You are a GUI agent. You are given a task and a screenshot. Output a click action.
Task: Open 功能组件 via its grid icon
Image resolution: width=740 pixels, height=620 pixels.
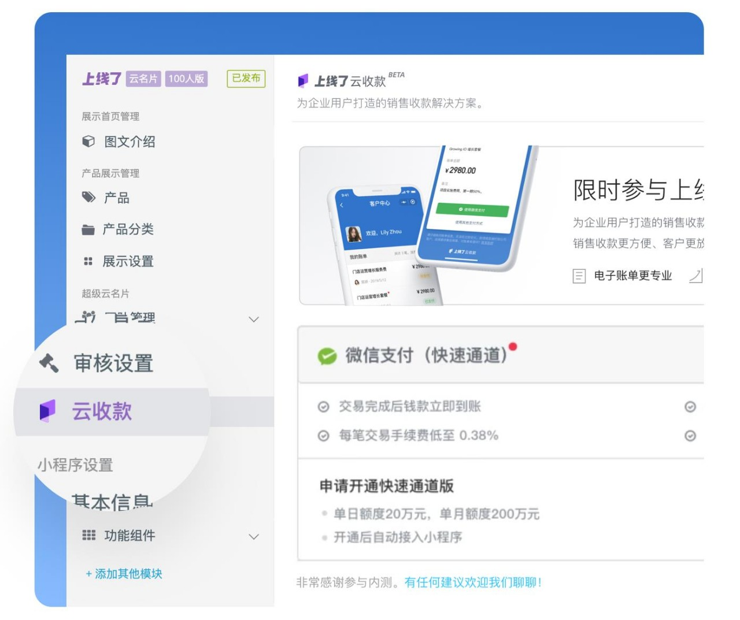[88, 536]
